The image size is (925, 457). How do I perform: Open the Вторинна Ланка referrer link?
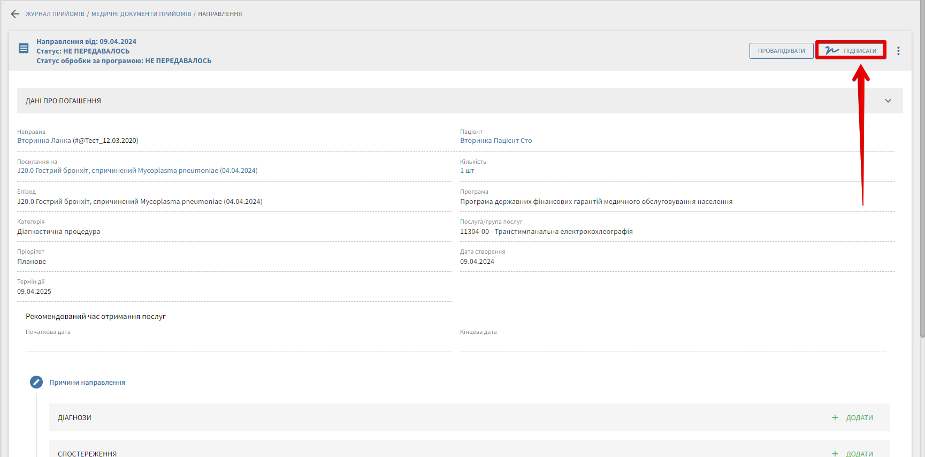pos(44,141)
